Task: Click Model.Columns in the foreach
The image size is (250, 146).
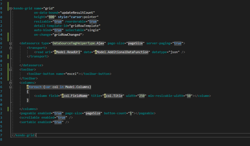Action: point(77,87)
